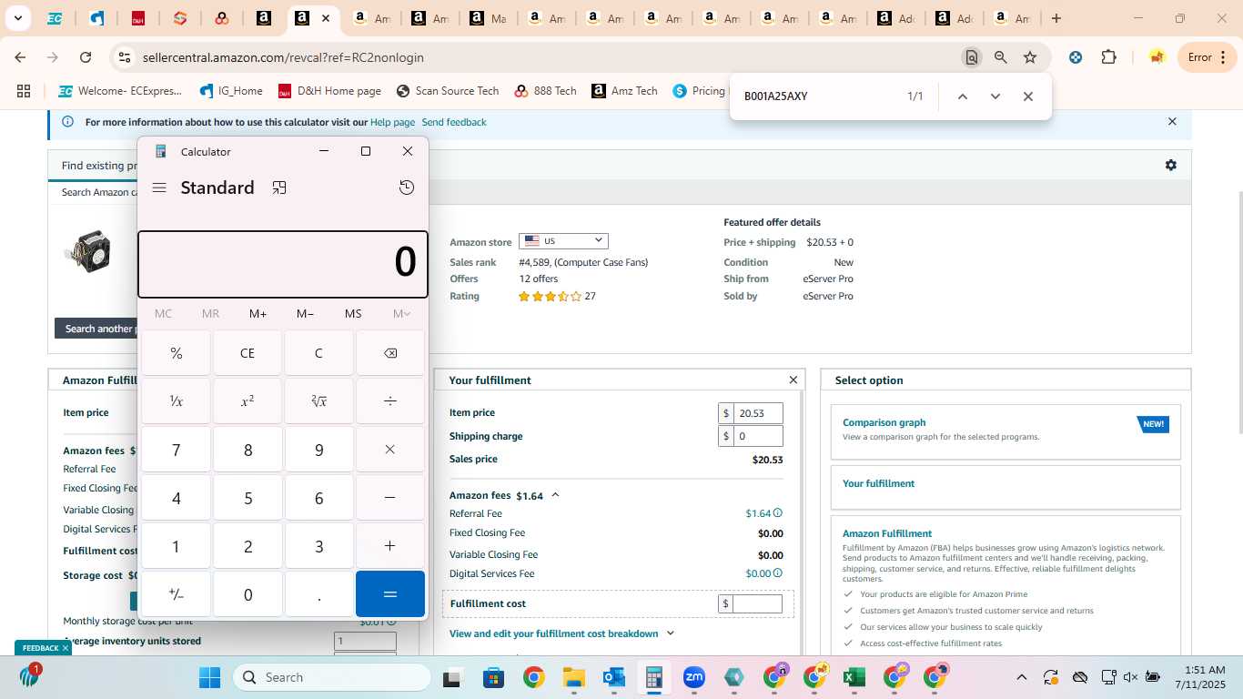Open the Scan Source Tech bookmark
Image resolution: width=1243 pixels, height=699 pixels.
[x=448, y=91]
